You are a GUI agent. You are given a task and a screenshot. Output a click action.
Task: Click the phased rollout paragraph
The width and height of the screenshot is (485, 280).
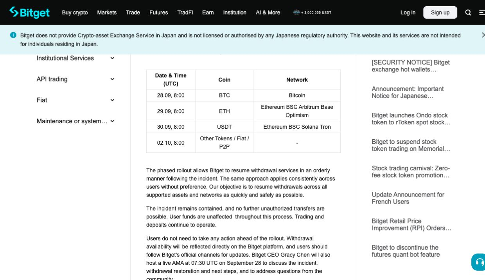click(241, 183)
